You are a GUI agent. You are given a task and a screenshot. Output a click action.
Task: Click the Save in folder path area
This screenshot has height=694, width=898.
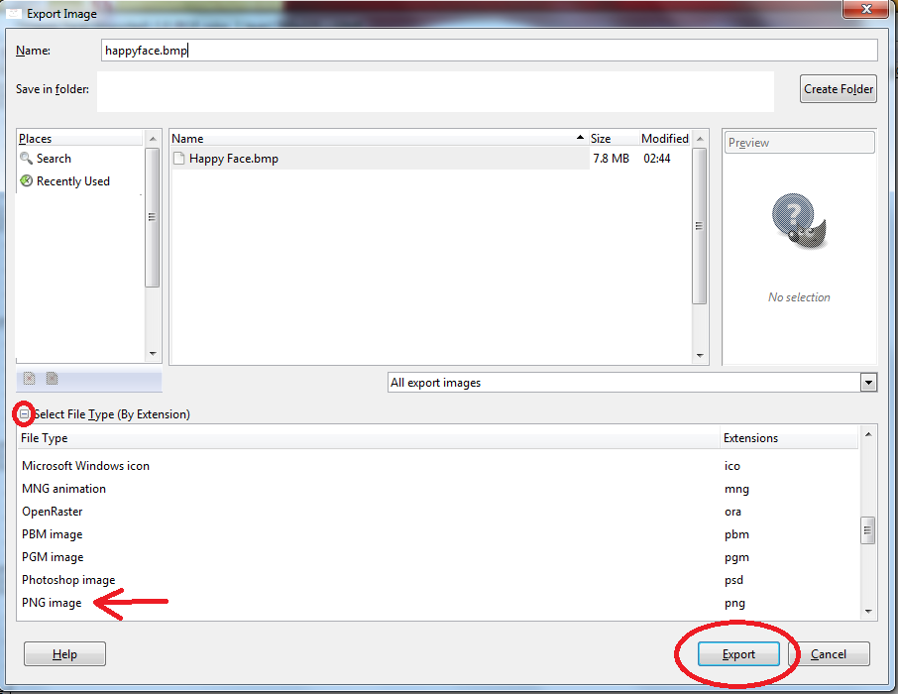435,91
